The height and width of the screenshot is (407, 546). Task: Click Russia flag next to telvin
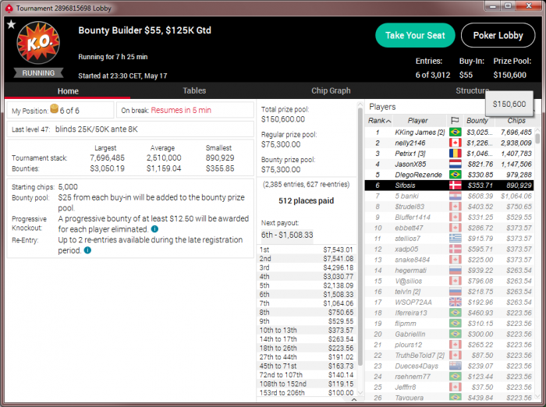[455, 292]
